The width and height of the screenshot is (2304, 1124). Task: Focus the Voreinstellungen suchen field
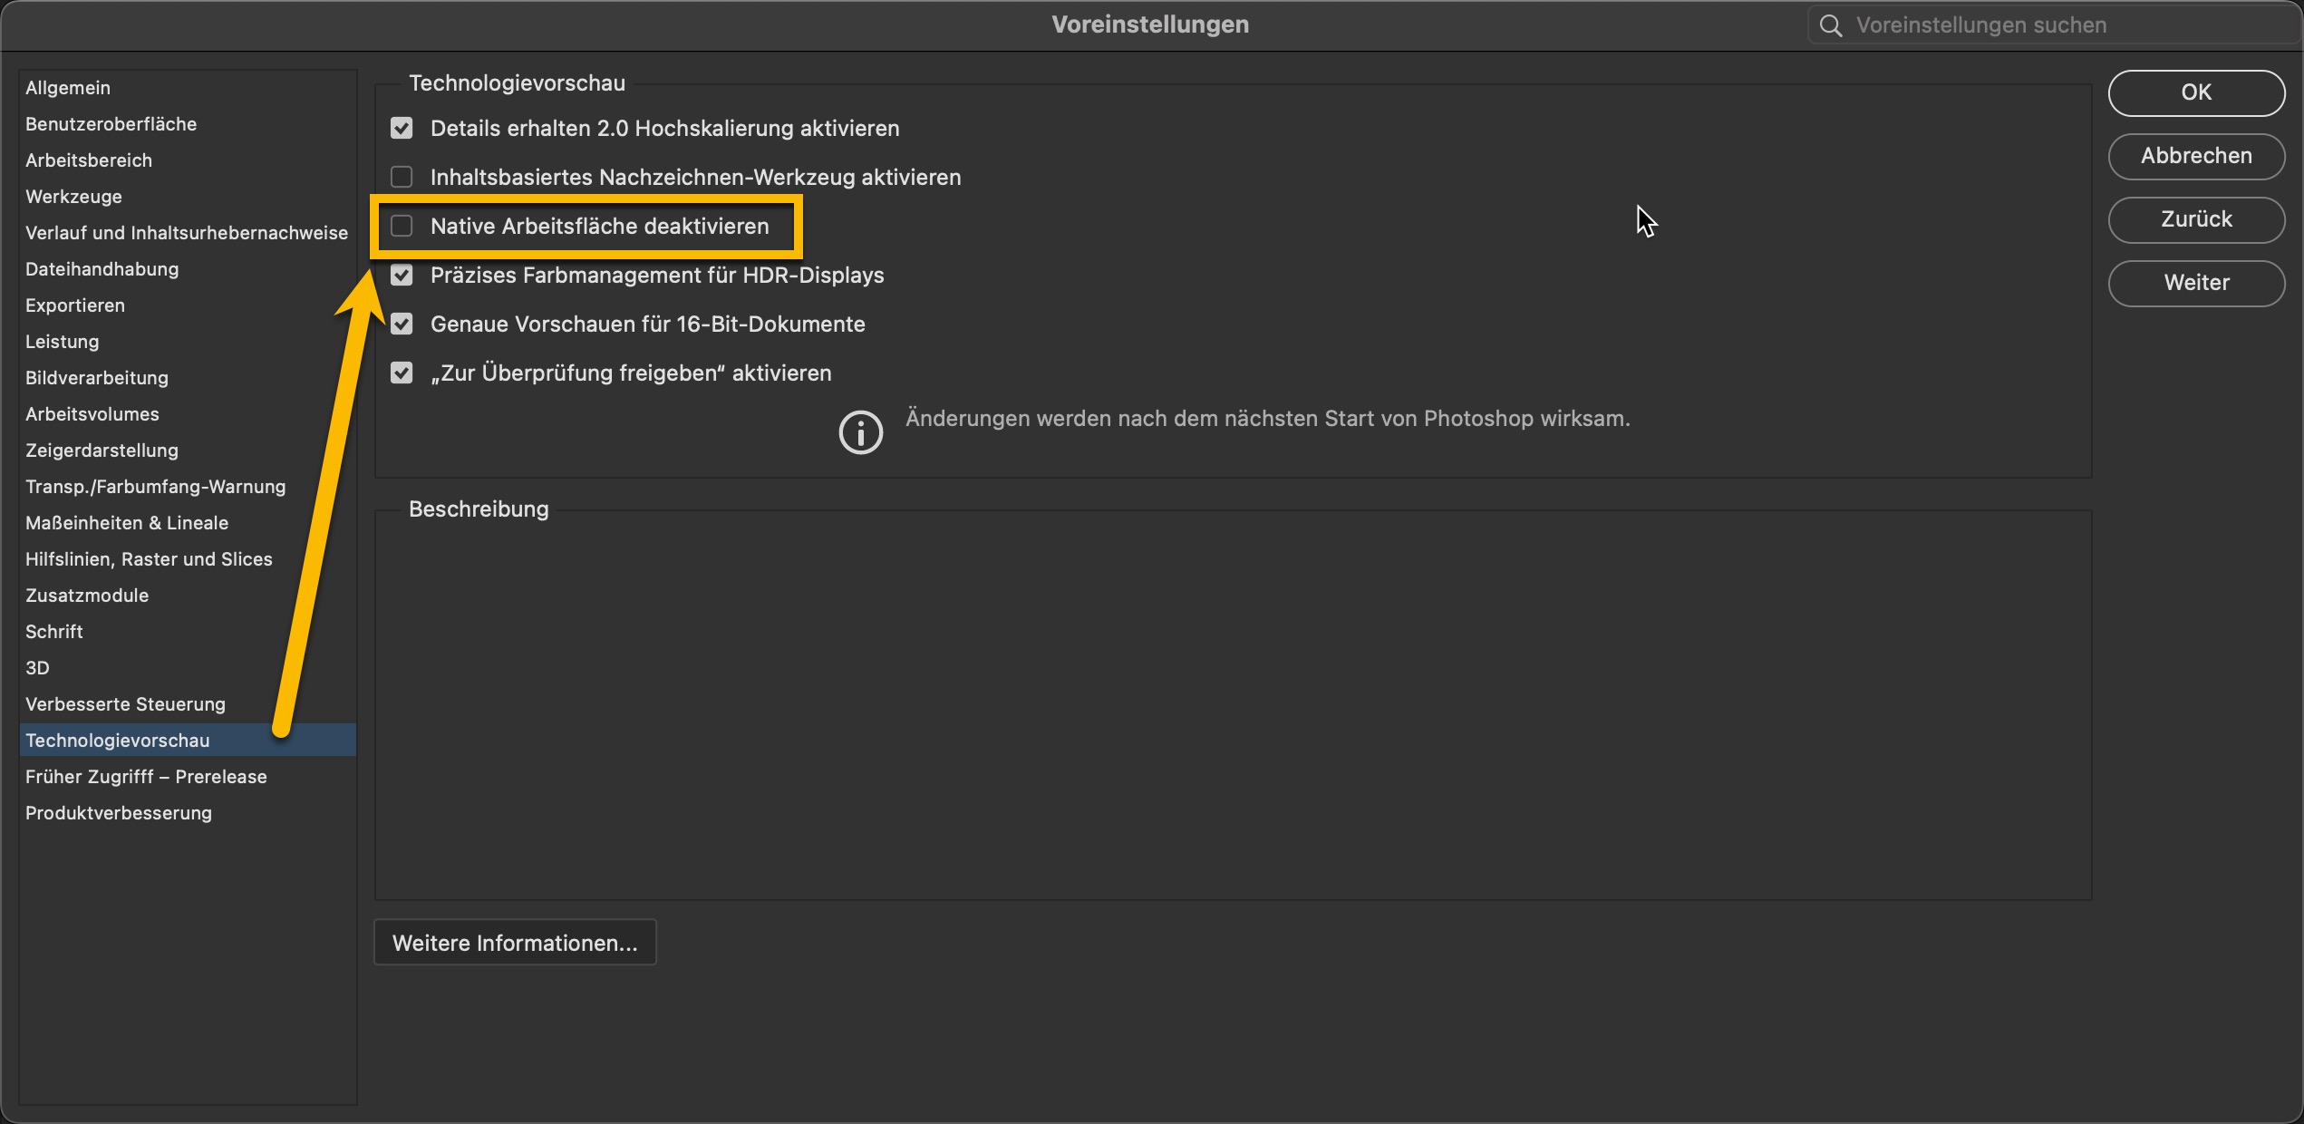pyautogui.click(x=2048, y=25)
